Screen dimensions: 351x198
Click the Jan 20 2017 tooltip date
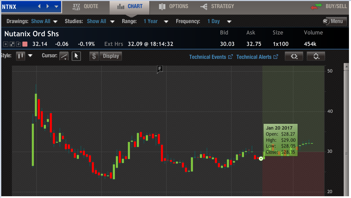coord(279,128)
